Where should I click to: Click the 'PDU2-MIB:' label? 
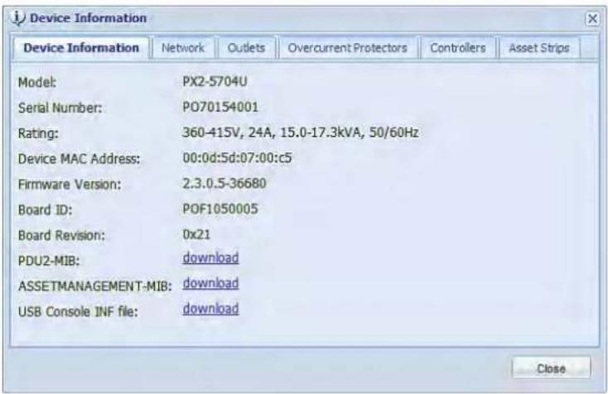(x=49, y=261)
